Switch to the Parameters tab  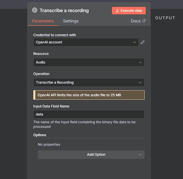tap(43, 21)
